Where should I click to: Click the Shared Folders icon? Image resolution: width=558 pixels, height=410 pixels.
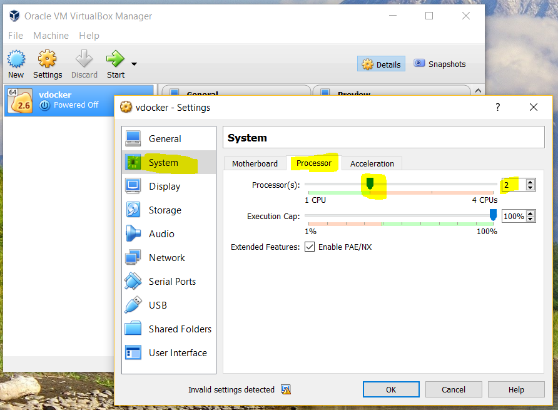coord(133,329)
